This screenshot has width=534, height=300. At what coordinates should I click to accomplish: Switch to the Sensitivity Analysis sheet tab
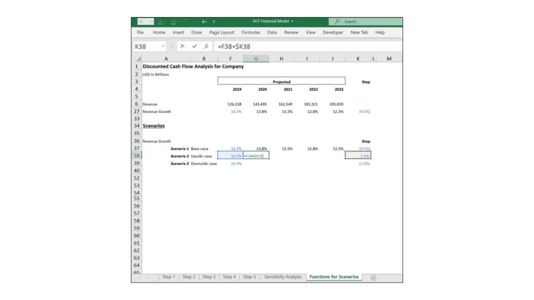[282, 277]
